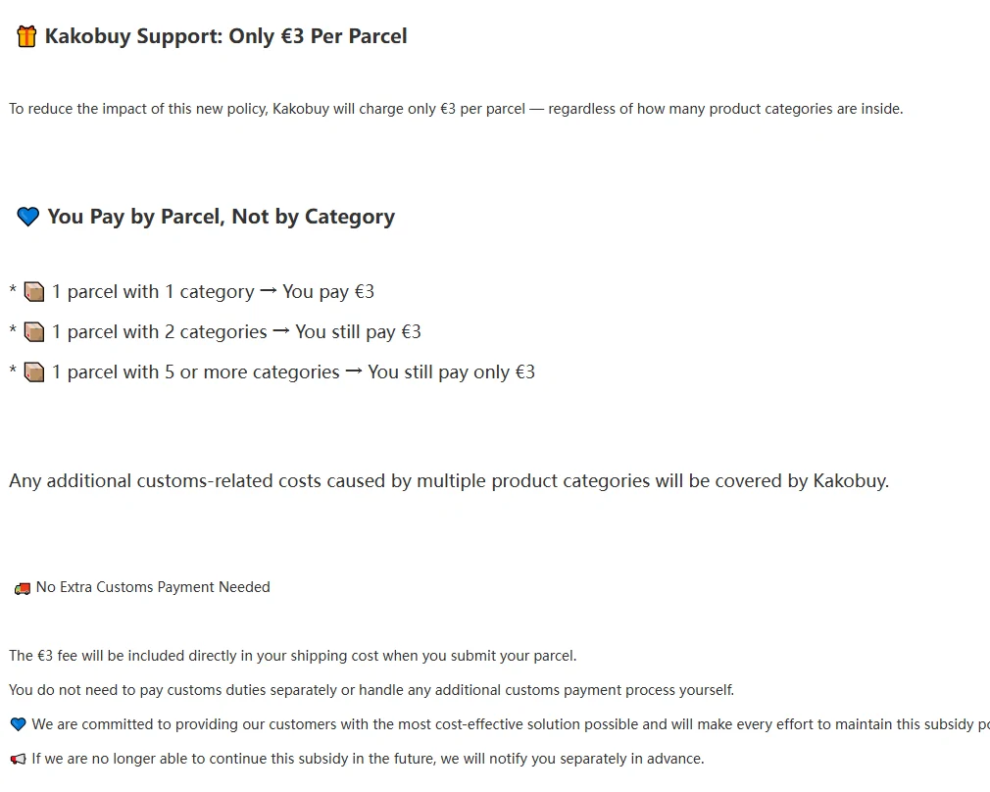The width and height of the screenshot is (990, 792).
Task: Click the 'Kakobuy Support: Only €3 Per Parcel' heading
Action: tap(225, 36)
